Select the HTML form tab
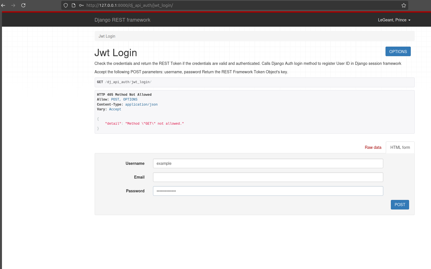Image resolution: width=431 pixels, height=269 pixels. point(400,147)
